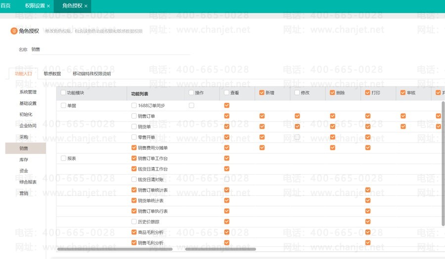Uncheck 查看 for 销售订单工作台 row
Screen dimensions: 445x259
(x=227, y=158)
